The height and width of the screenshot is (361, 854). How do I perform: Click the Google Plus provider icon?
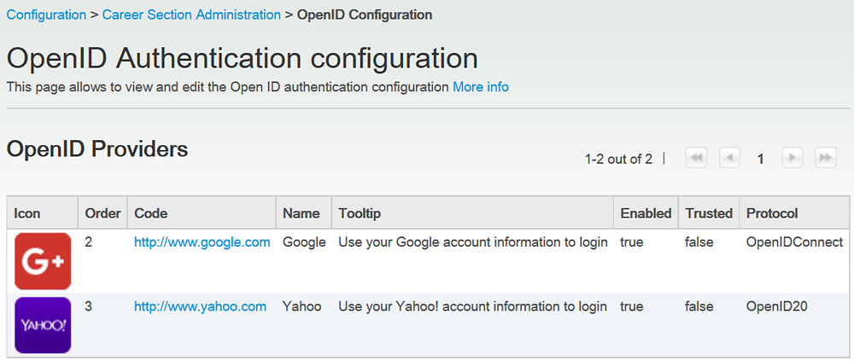pos(43,261)
